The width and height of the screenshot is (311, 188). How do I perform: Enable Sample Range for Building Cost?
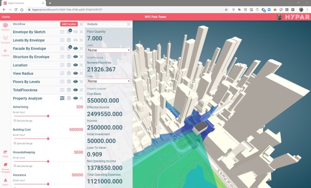pyautogui.click(x=15, y=143)
